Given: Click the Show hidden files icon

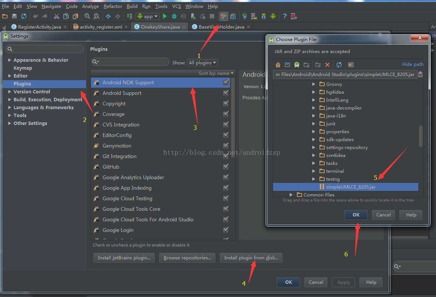Looking at the screenshot, I should 351,65.
